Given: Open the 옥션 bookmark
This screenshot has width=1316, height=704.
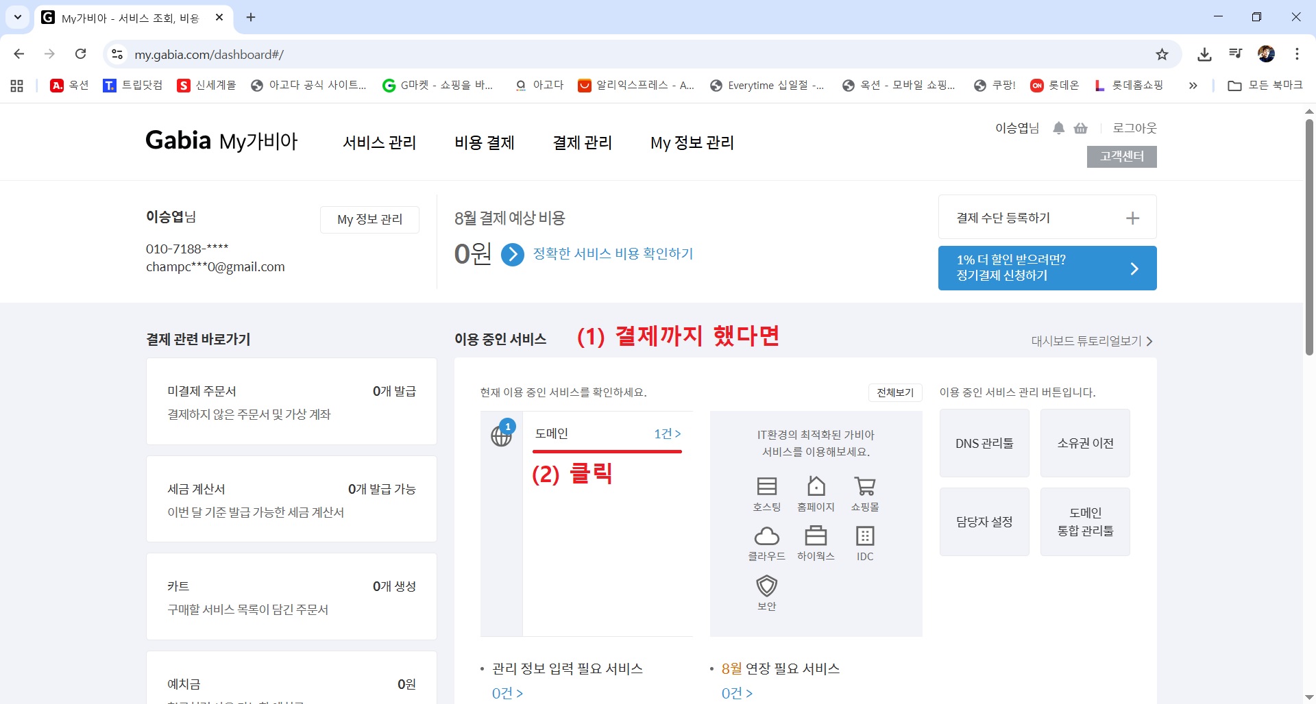Looking at the screenshot, I should point(70,86).
